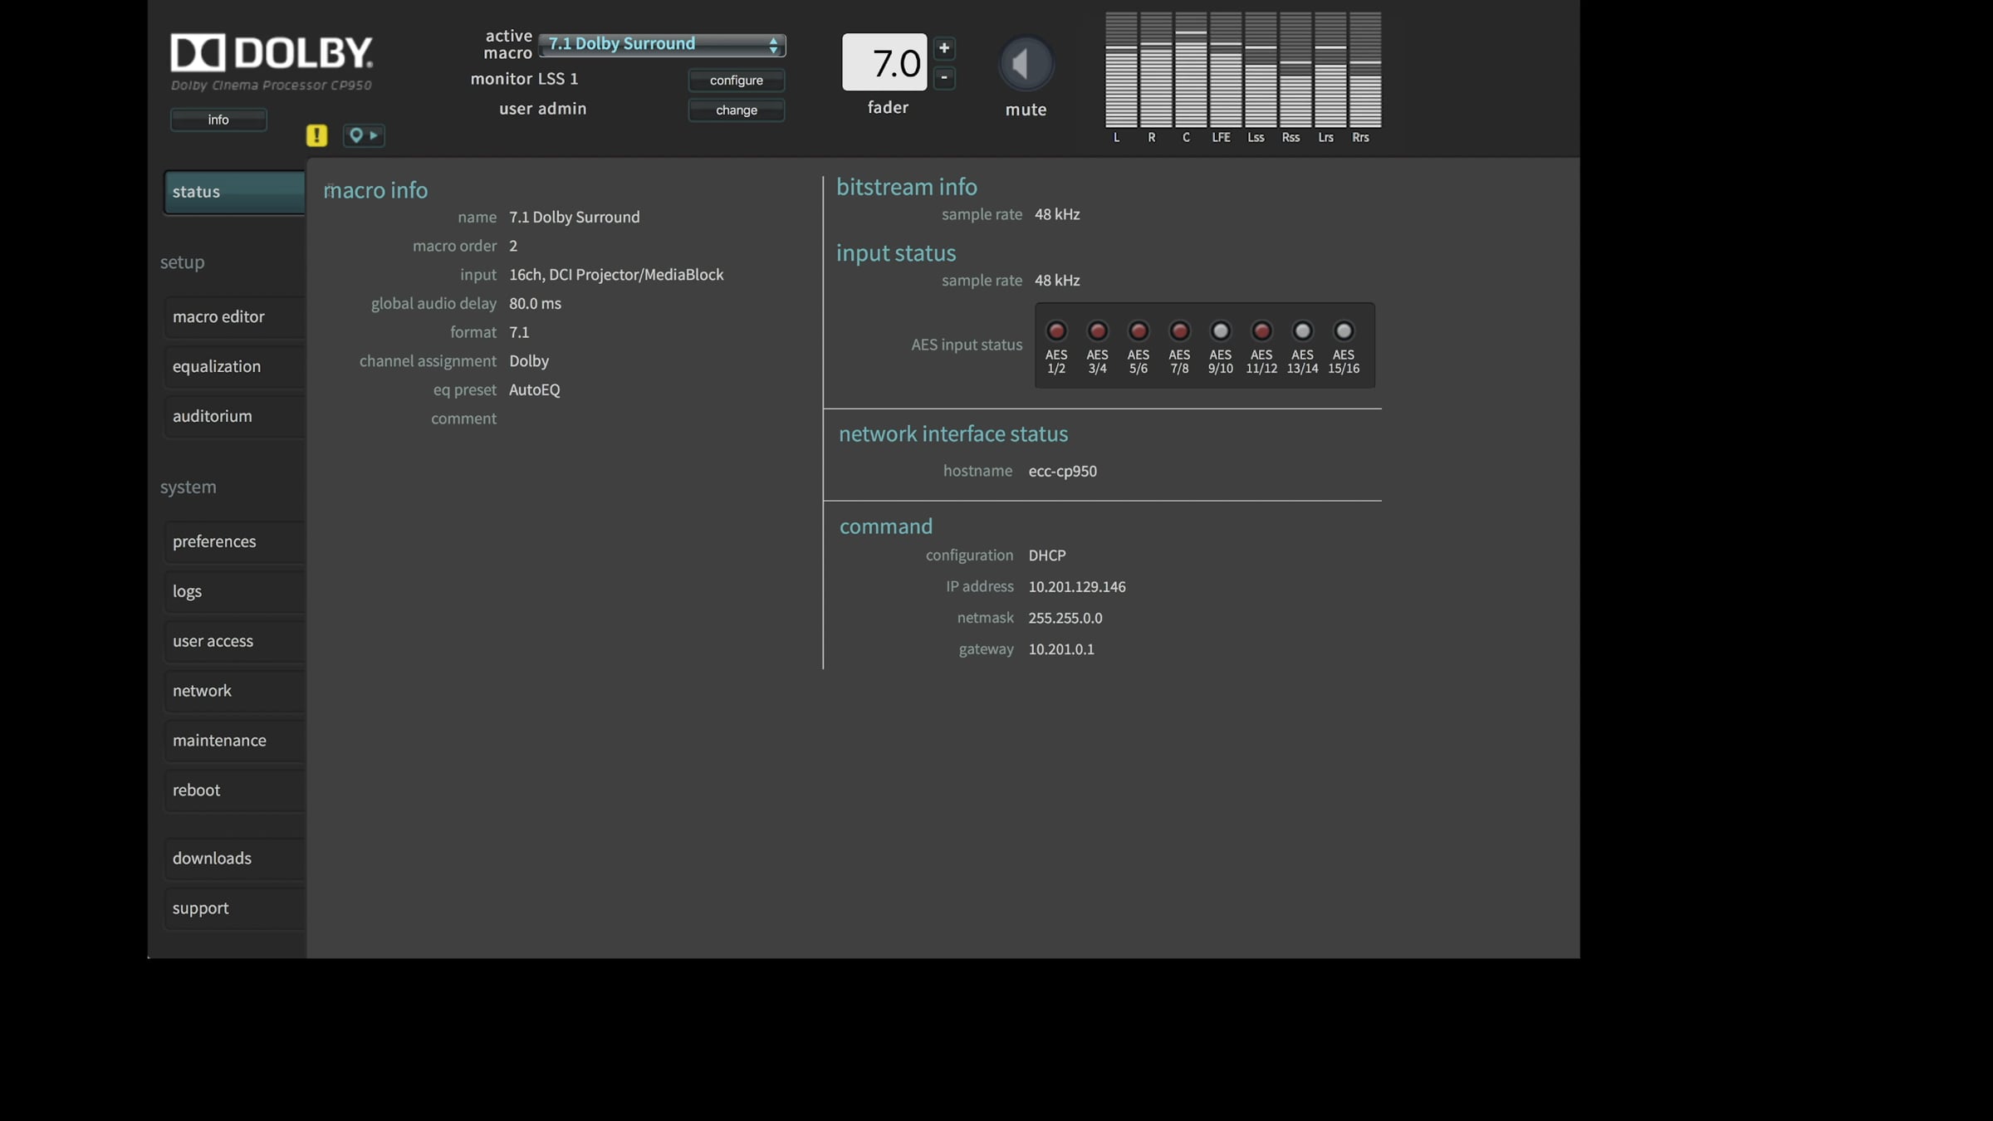The width and height of the screenshot is (1993, 1121).
Task: Select the status tab
Action: [x=235, y=192]
